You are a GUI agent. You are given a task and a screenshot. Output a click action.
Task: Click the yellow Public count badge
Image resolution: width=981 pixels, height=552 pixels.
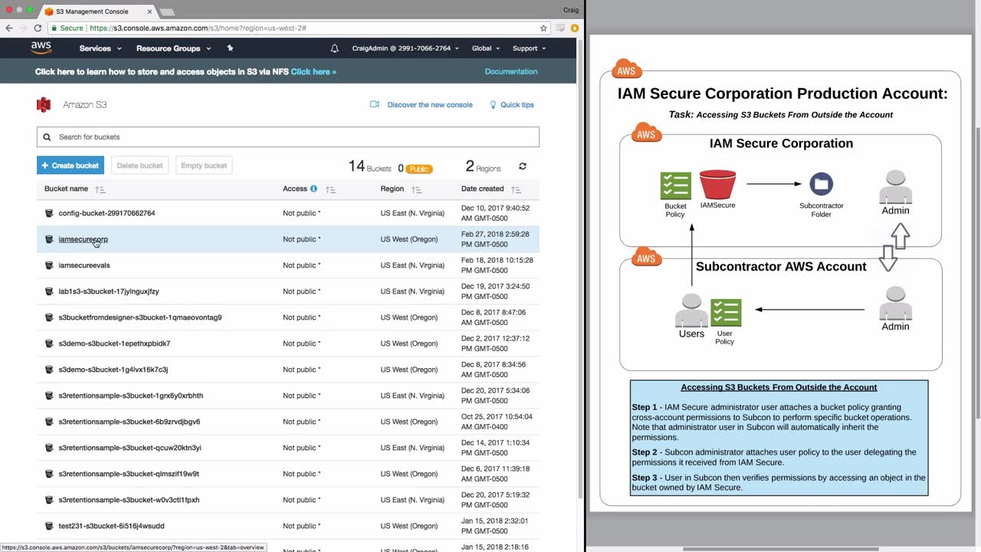(419, 169)
